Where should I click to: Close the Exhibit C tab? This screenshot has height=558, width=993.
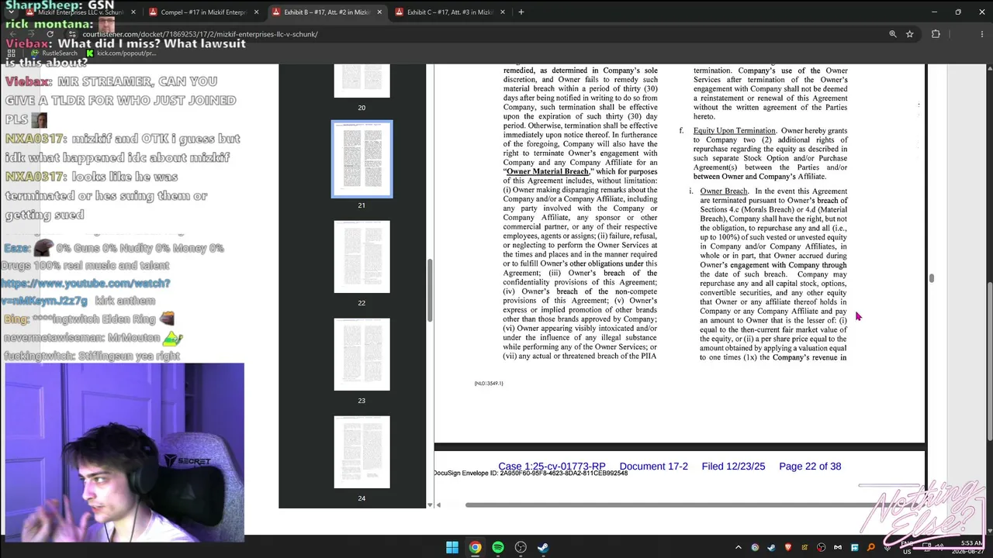pyautogui.click(x=503, y=12)
